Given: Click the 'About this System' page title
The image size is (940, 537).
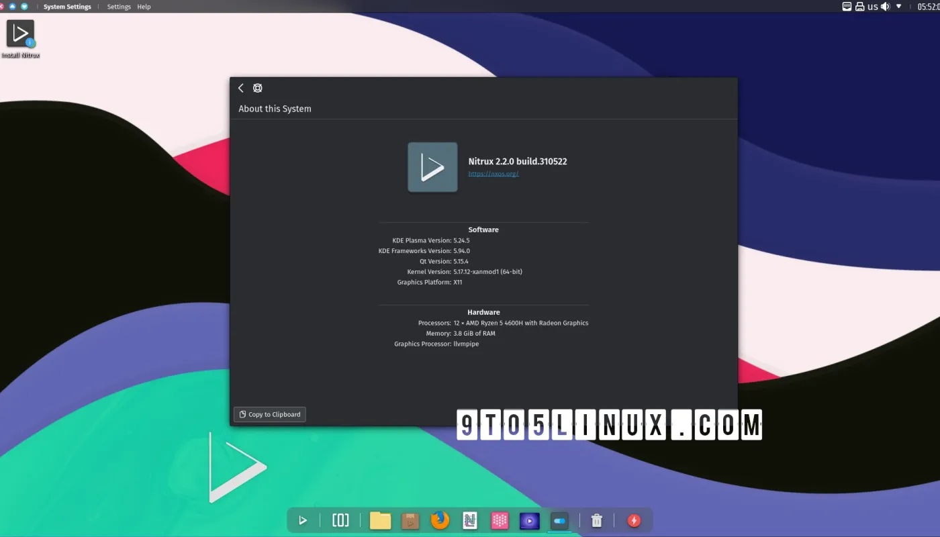Looking at the screenshot, I should pos(275,109).
